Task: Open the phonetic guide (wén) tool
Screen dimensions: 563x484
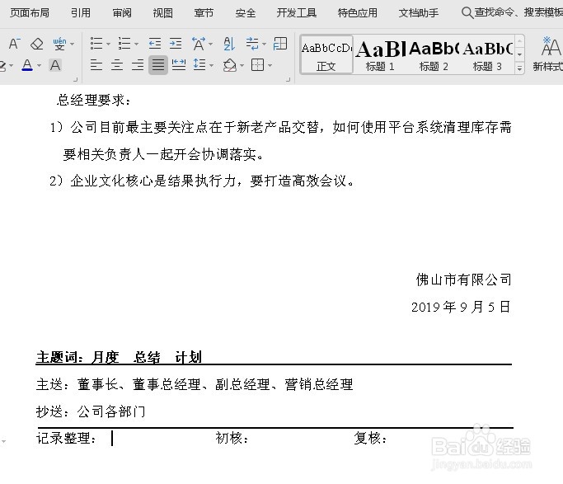Action: [x=59, y=44]
